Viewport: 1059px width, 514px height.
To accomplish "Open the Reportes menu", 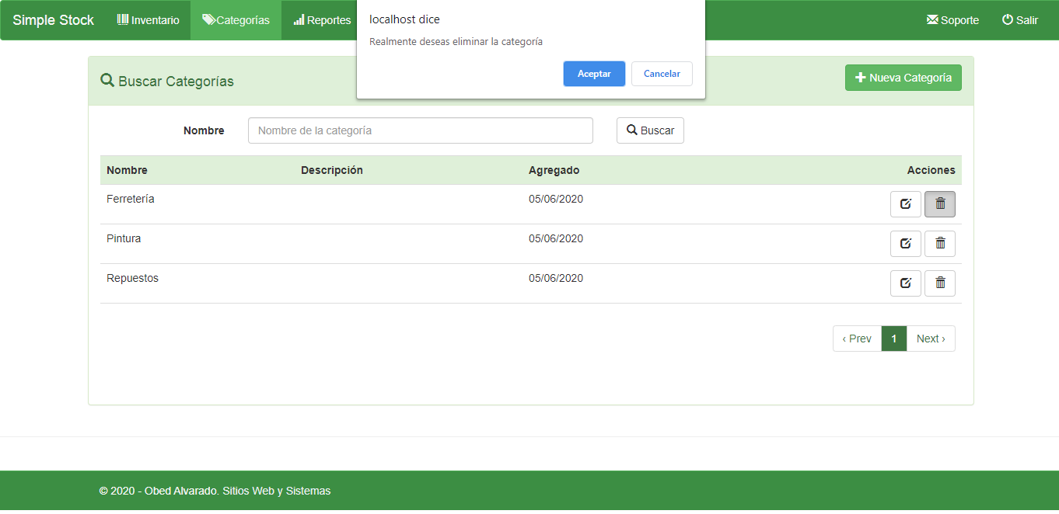I will click(322, 20).
